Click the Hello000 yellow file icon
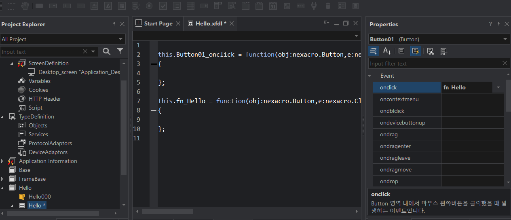The height and width of the screenshot is (220, 511). [22, 197]
